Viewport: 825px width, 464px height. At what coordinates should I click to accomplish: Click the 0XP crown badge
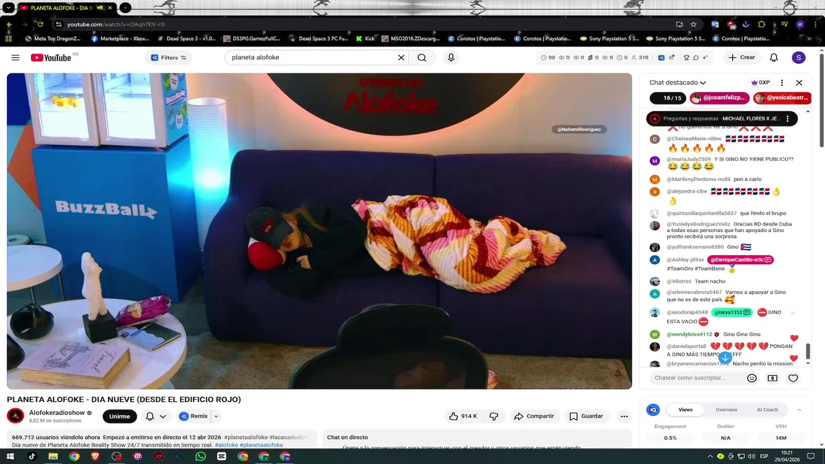pyautogui.click(x=761, y=82)
